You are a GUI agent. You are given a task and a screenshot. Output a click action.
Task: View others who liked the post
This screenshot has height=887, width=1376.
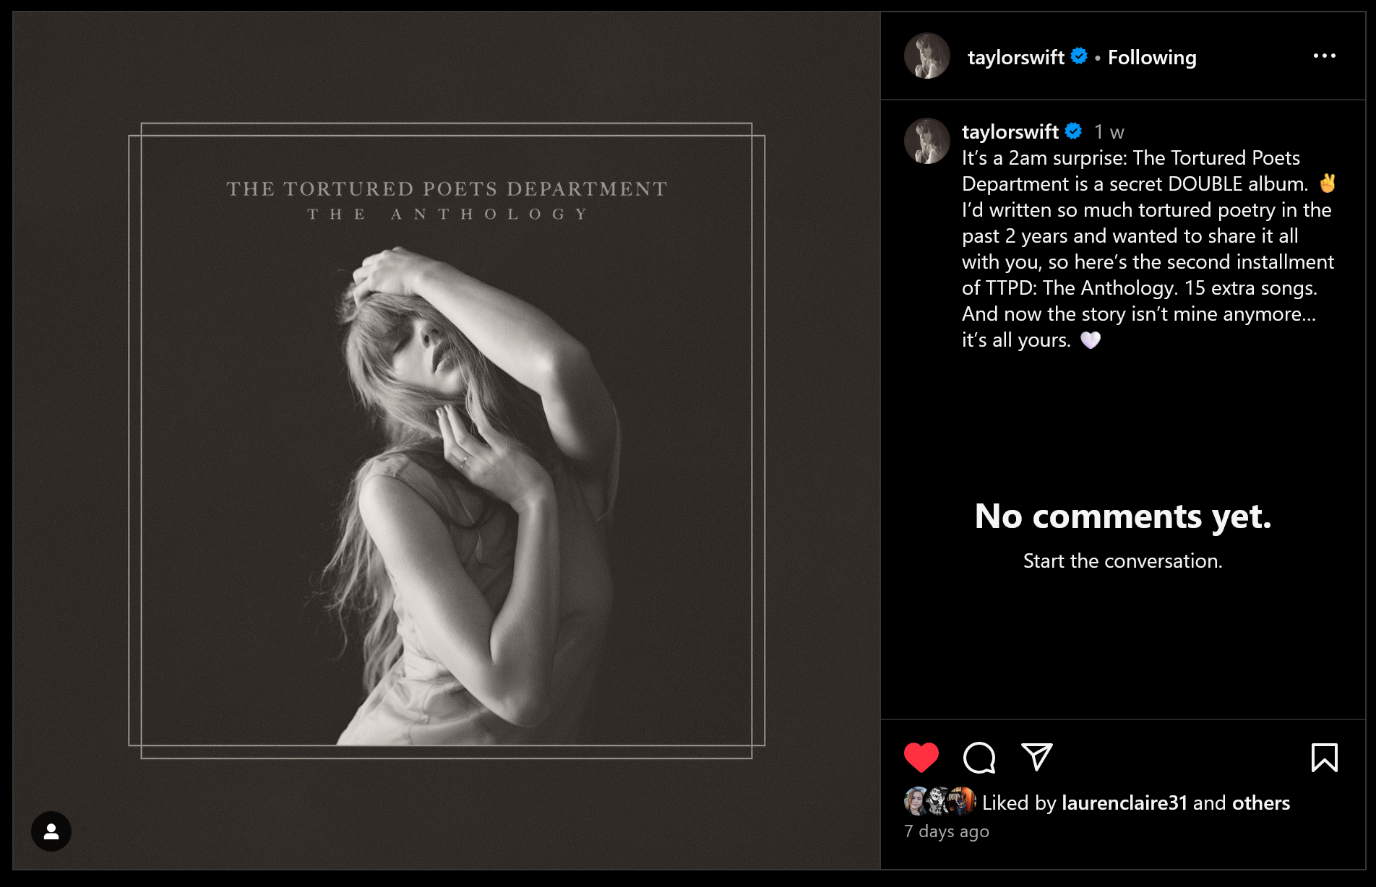(1261, 802)
